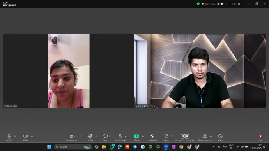The image size is (269, 151).
Task: Expand the React options arrow
Action: [x=110, y=136]
